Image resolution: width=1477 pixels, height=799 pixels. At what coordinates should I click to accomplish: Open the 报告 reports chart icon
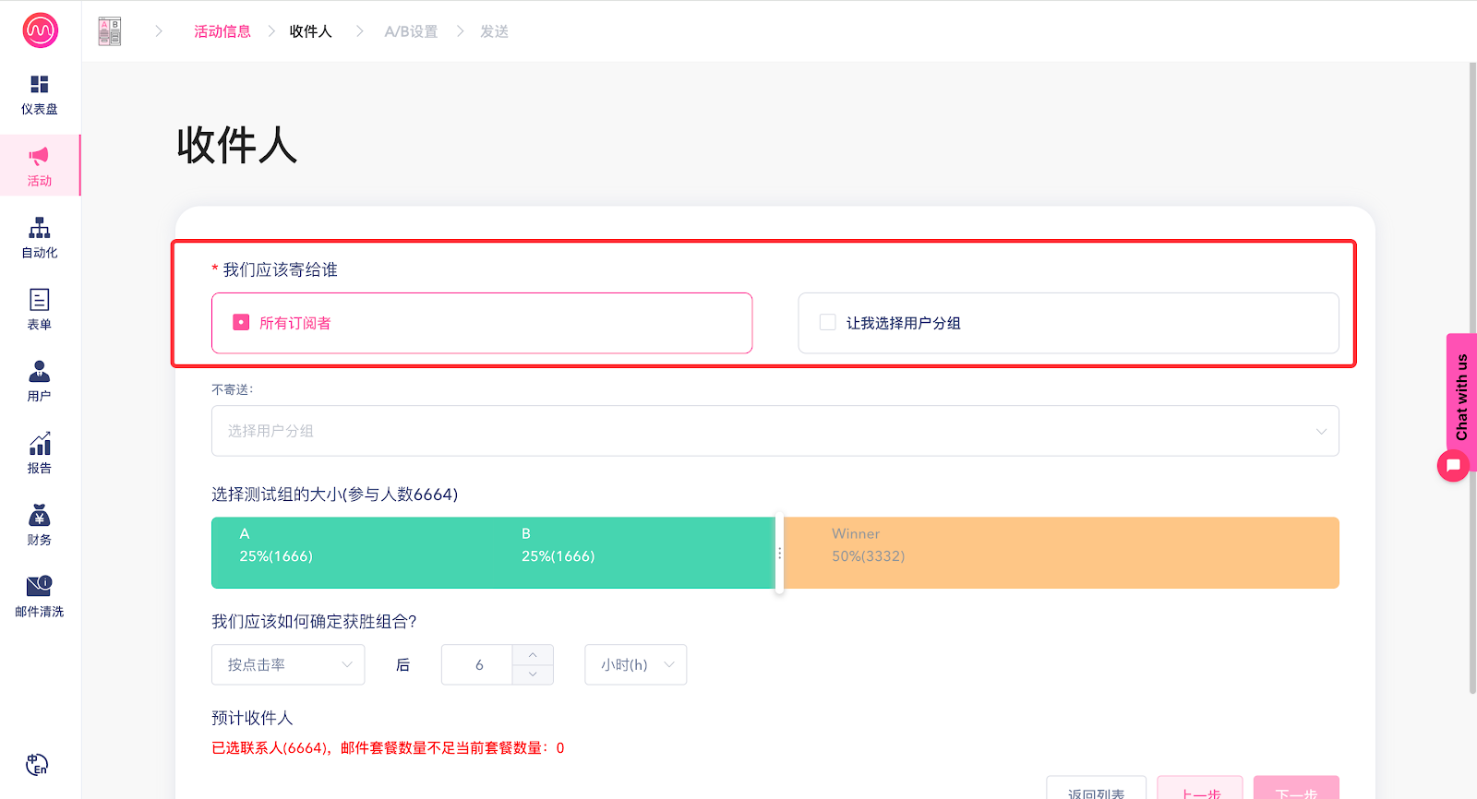coord(39,444)
